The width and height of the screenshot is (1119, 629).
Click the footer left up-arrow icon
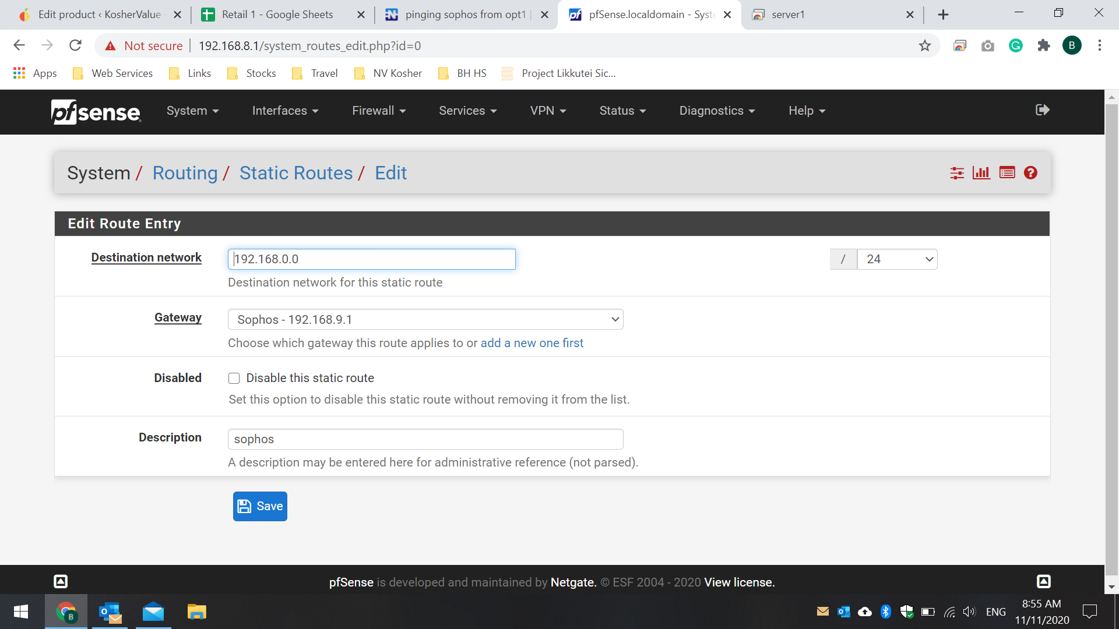point(61,581)
